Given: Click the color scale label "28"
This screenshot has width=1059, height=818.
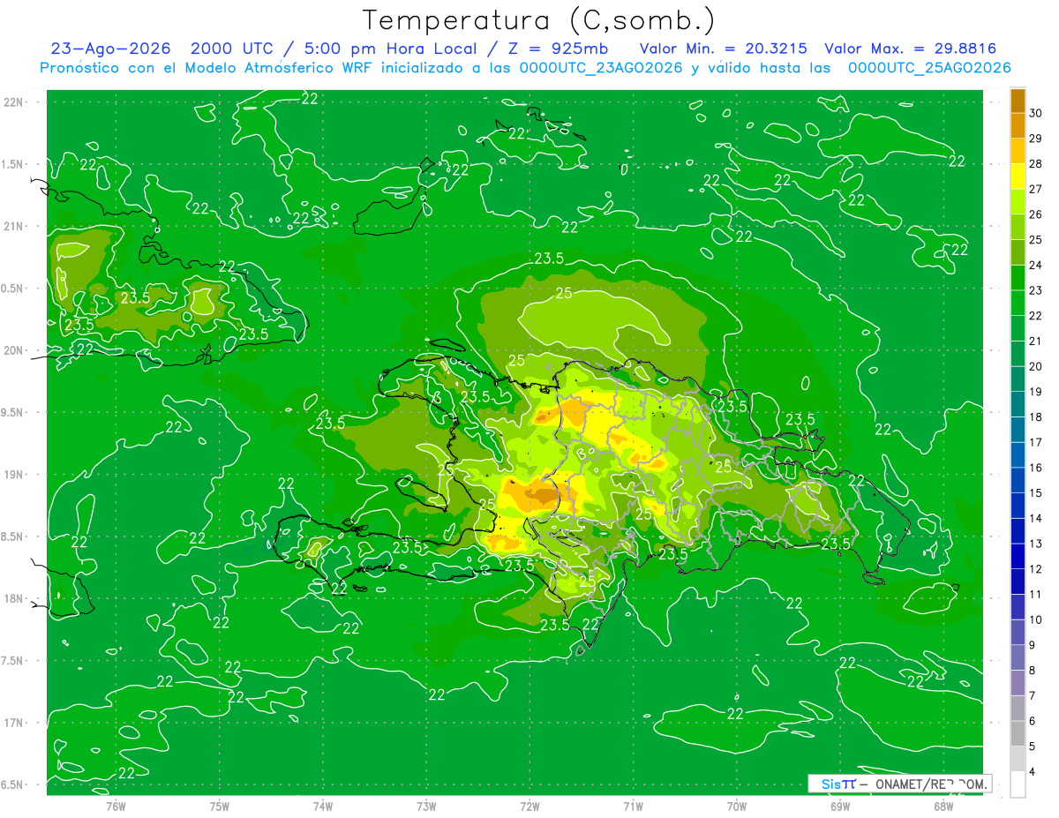Looking at the screenshot, I should tap(1036, 163).
